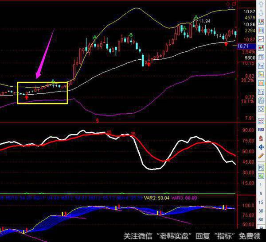Click the F12 icon in sidebar
Screen dimensions: 266x242
coord(261,92)
